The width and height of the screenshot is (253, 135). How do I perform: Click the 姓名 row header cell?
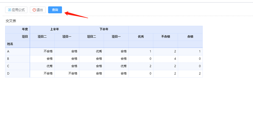[x=10, y=44]
